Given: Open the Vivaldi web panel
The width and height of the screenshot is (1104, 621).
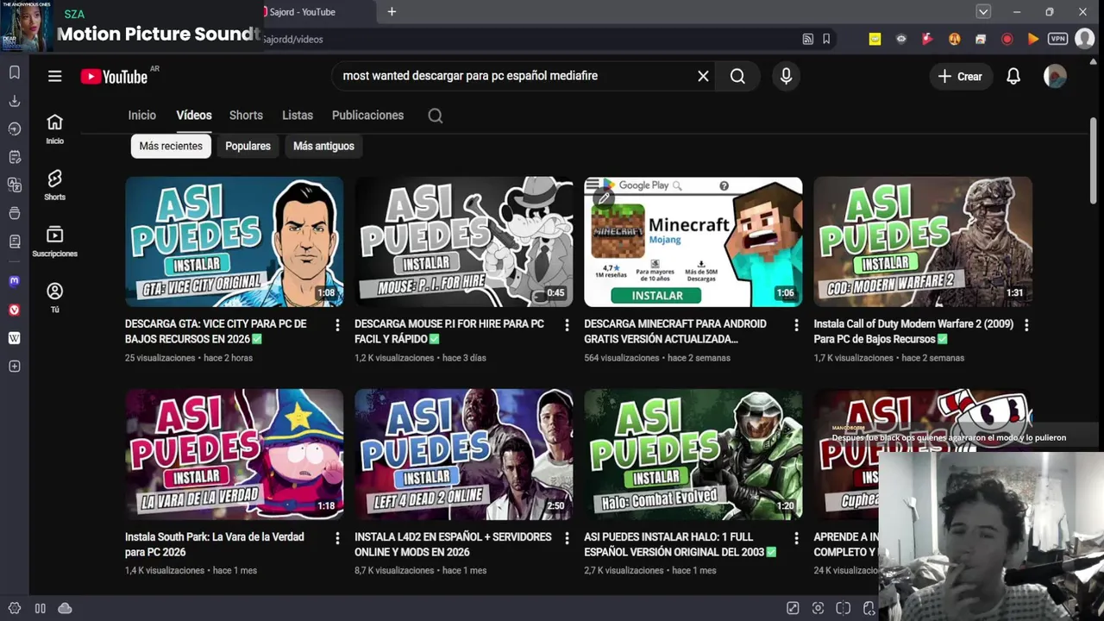Looking at the screenshot, I should pos(15,310).
